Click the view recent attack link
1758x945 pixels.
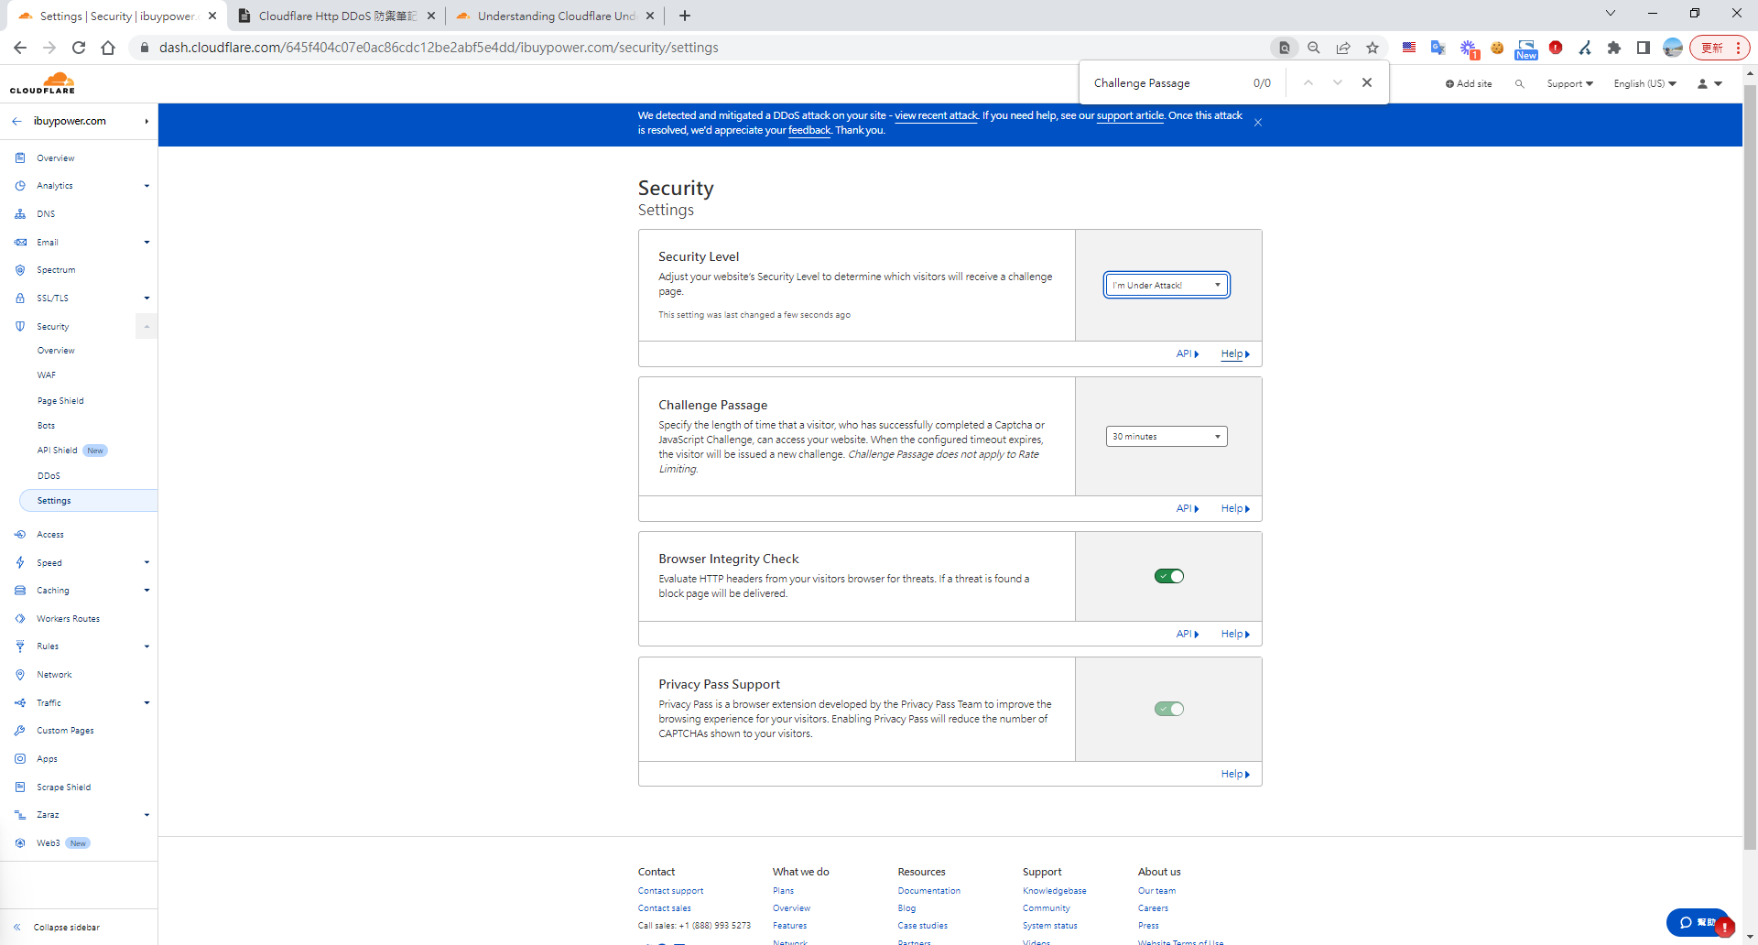935,115
